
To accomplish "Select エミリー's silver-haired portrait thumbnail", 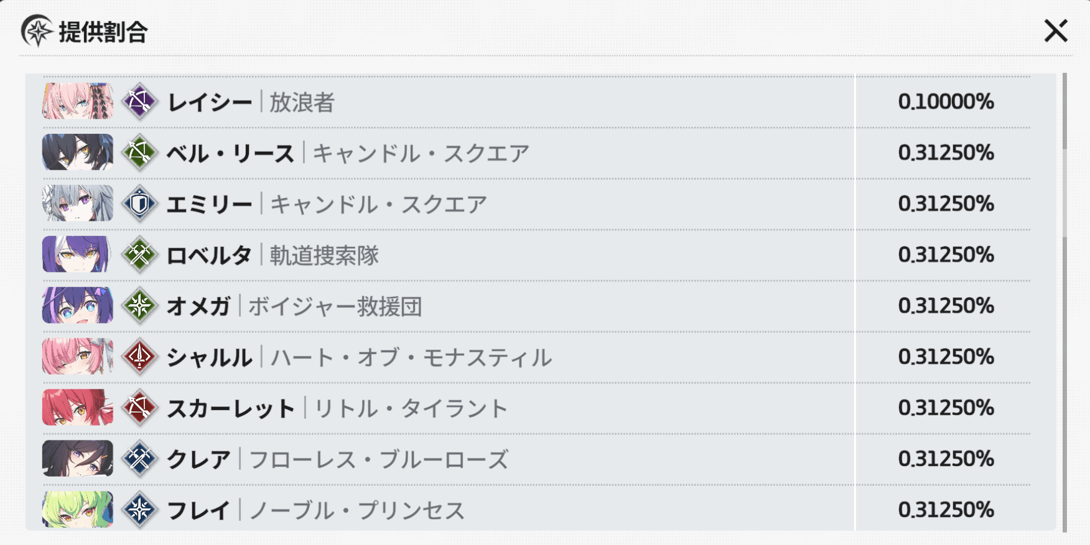I will coord(78,203).
